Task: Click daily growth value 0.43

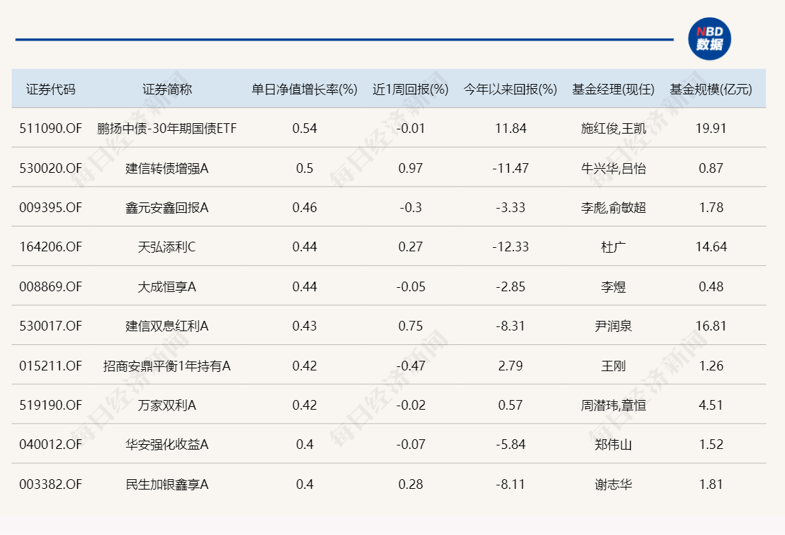Action: pyautogui.click(x=304, y=326)
